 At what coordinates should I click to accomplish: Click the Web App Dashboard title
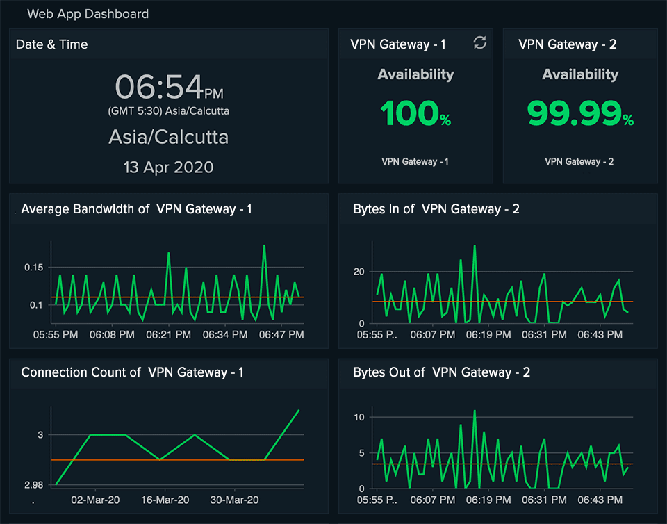tap(88, 13)
